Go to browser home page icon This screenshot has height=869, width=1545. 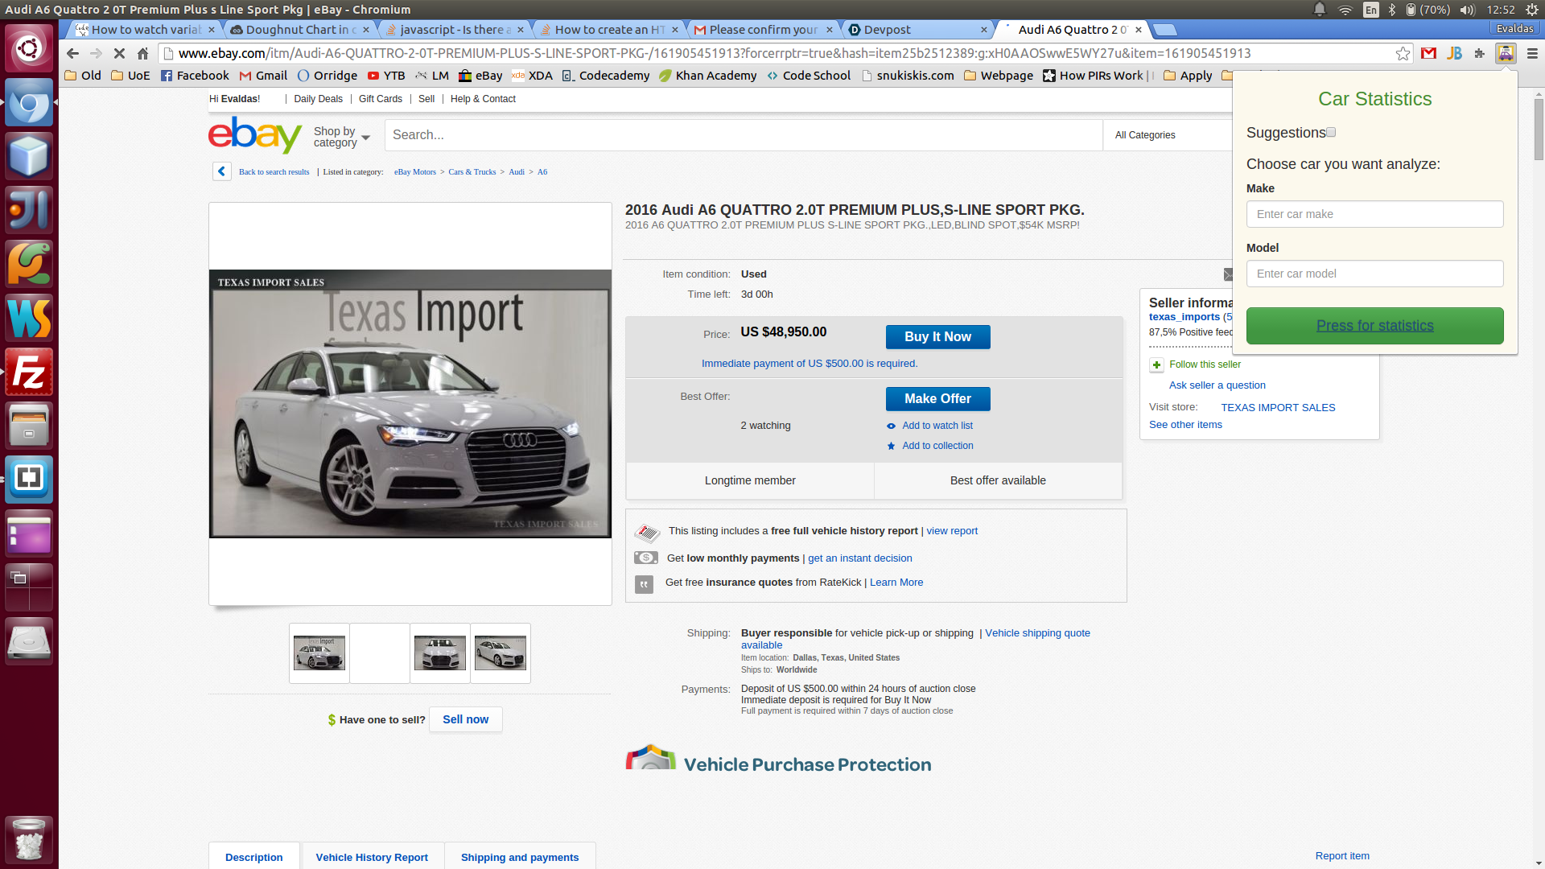142,53
